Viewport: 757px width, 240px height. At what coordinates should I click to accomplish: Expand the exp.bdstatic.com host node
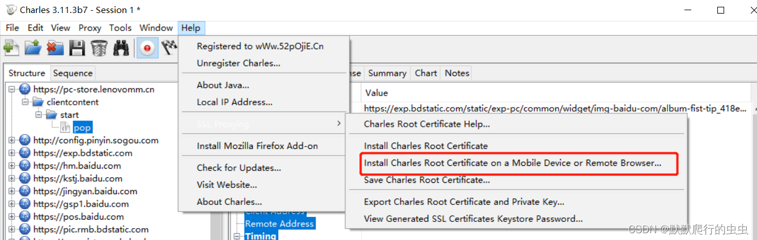click(12, 153)
